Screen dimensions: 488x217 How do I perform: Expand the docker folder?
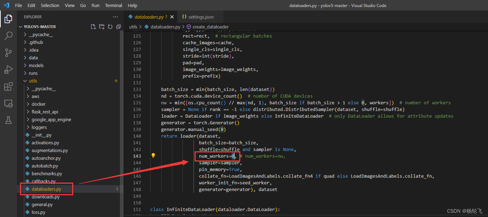pos(38,104)
